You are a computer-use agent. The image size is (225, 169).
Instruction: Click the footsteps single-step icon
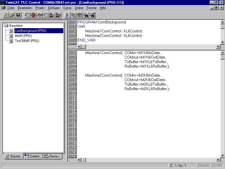(39, 15)
